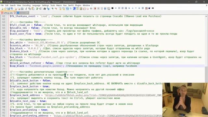Click the Close All documents toolbar icon

19,8
